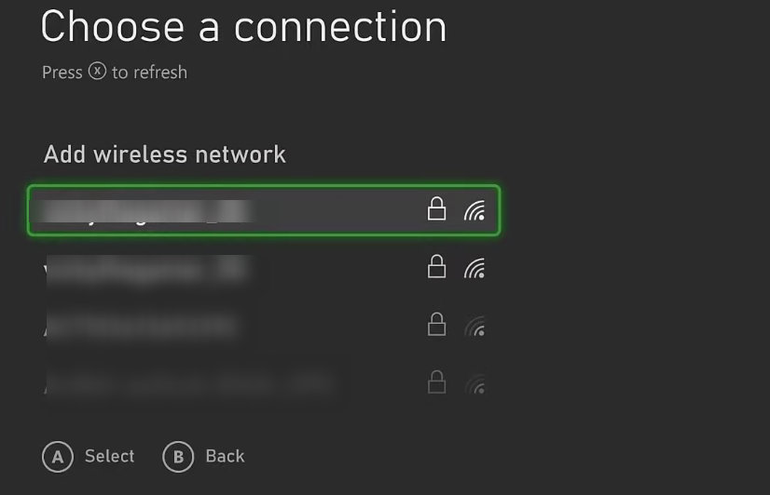Pick the third blurred network name
The height and width of the screenshot is (495, 770).
coord(142,326)
